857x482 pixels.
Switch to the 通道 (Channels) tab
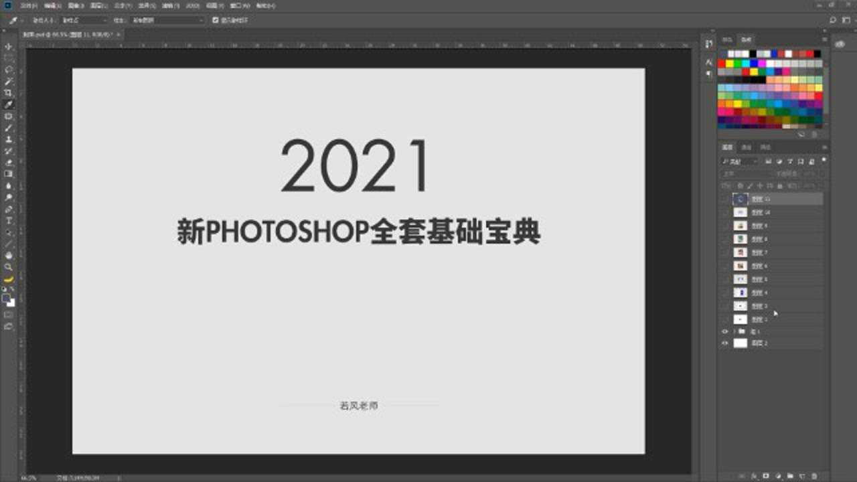(747, 146)
